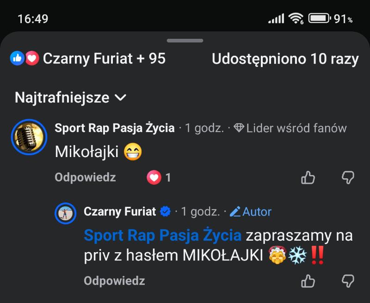Like the Sport Rap Pasja Życia comment

[x=308, y=177]
